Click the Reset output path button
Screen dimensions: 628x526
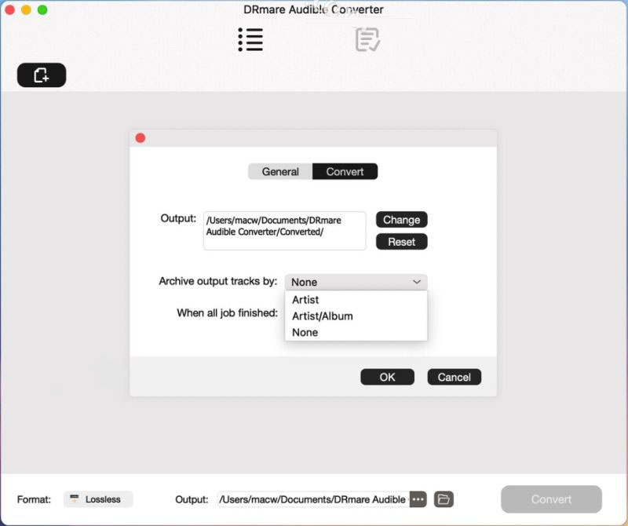click(x=401, y=242)
